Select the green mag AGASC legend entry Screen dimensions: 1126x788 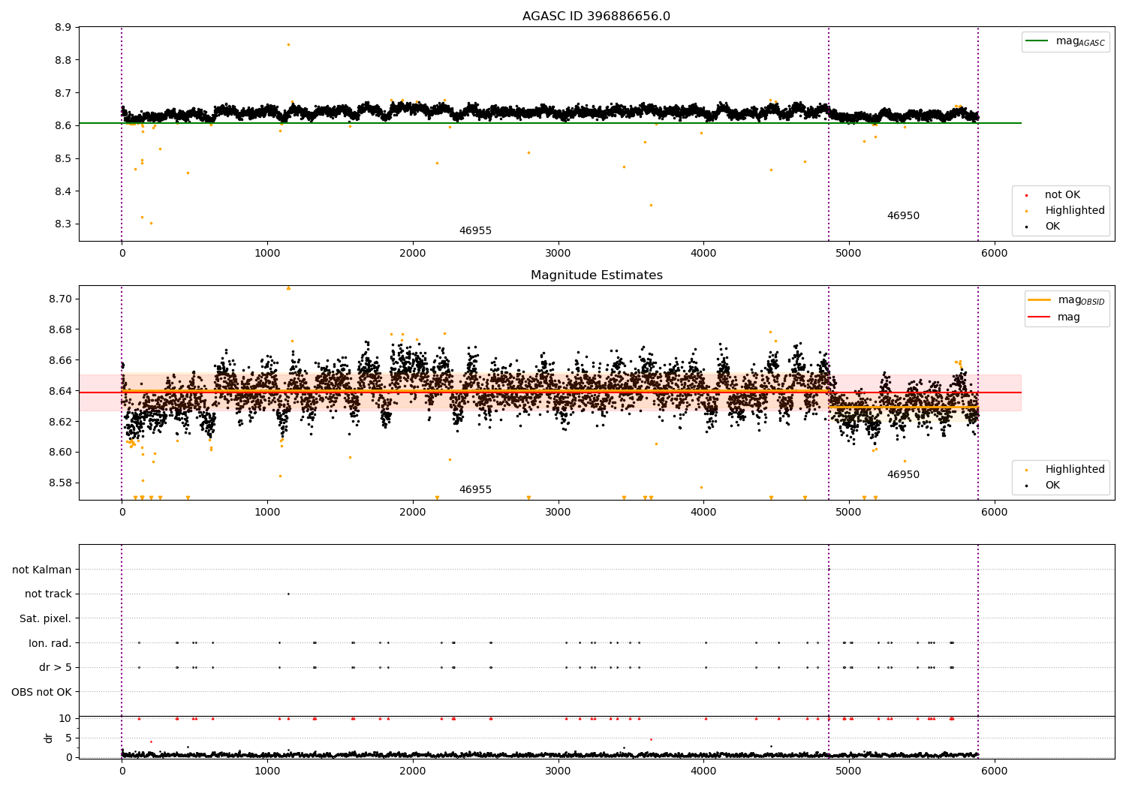click(1065, 42)
